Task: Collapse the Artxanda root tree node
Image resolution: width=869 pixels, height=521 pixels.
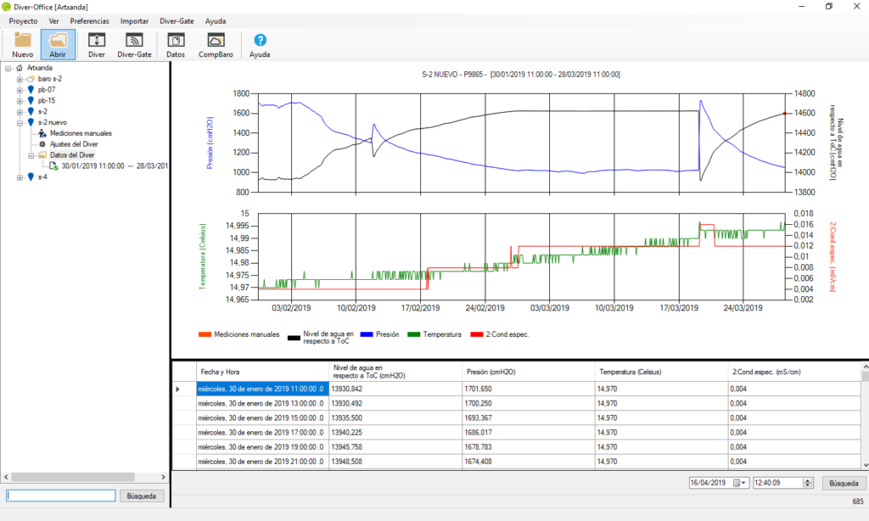Action: (8, 68)
